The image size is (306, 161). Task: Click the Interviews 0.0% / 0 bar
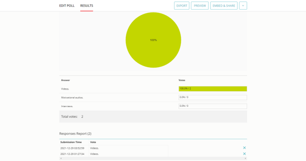click(x=213, y=106)
